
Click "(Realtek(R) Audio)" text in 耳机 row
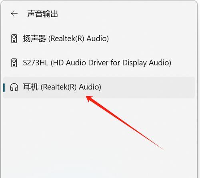(x=71, y=87)
